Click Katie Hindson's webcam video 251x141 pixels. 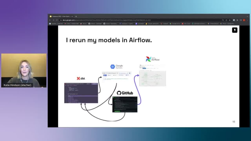[x=24, y=70]
